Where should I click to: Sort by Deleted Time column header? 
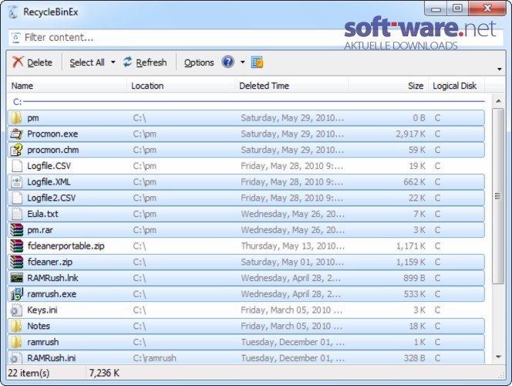291,86
